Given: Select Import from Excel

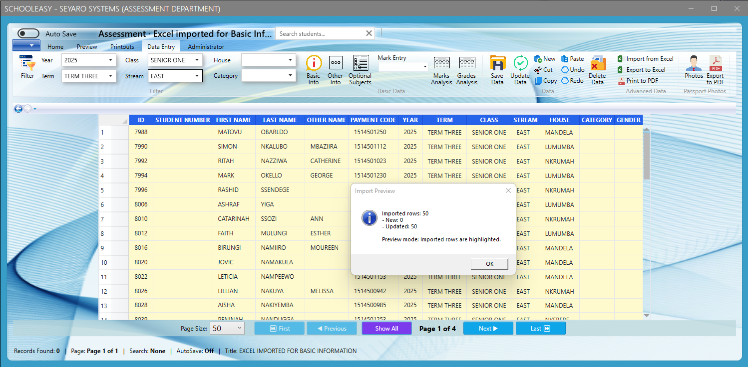Looking at the screenshot, I should point(646,58).
